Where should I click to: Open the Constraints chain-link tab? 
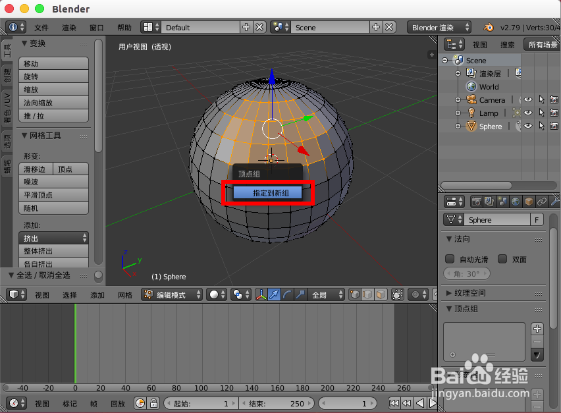pyautogui.click(x=542, y=202)
